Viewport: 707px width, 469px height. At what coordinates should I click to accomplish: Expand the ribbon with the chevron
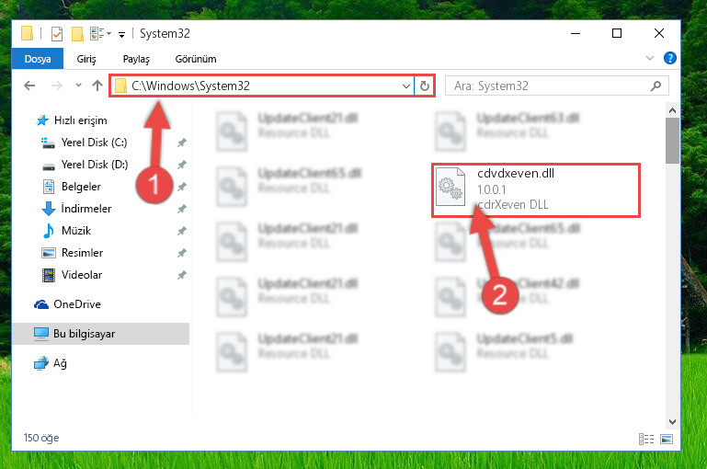click(x=650, y=58)
